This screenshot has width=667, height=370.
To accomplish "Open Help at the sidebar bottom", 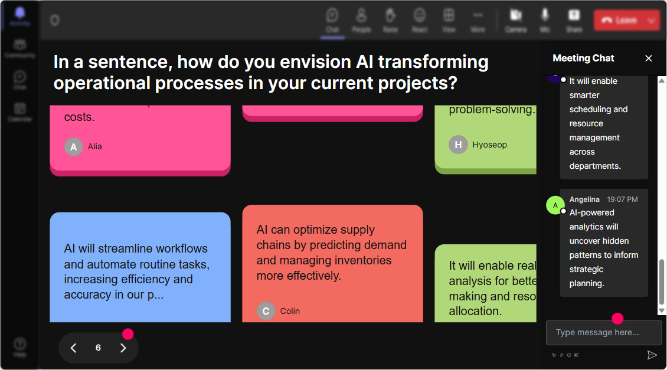I will (20, 347).
